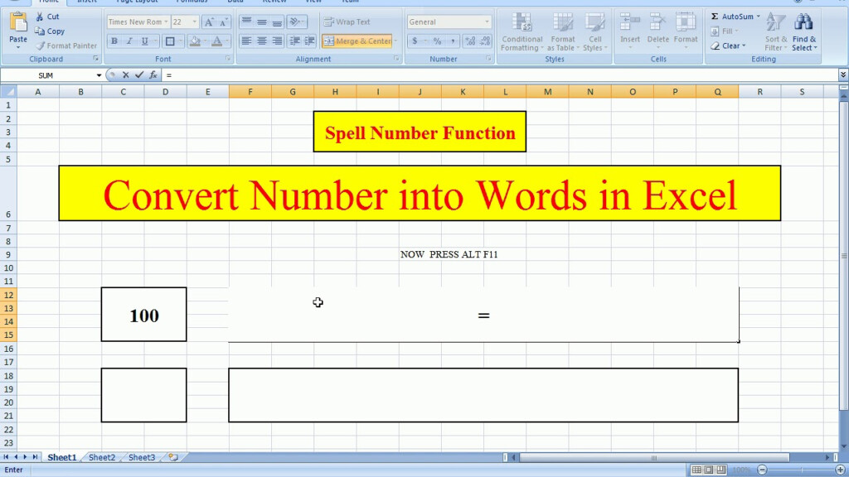Open the Clipboard group dialog launcher

(95, 59)
